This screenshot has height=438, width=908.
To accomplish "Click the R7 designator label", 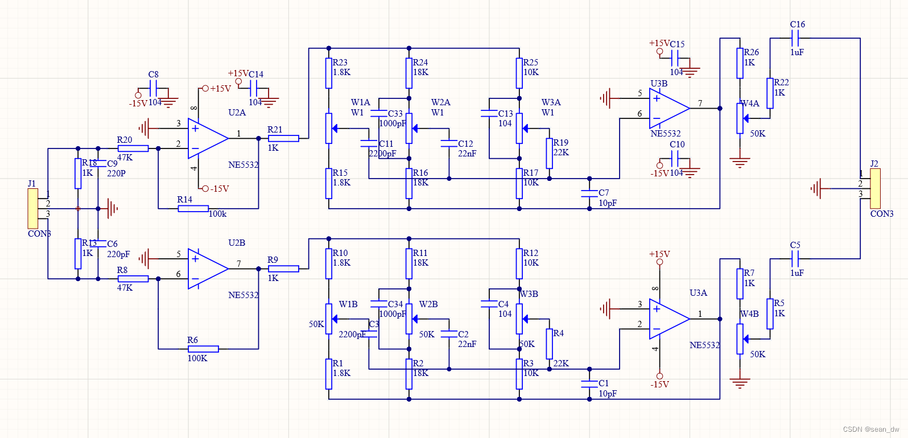I will 749,273.
